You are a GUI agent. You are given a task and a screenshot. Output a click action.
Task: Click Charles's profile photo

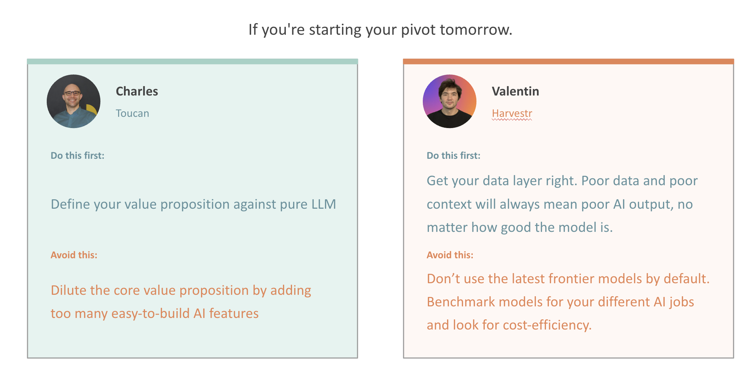click(74, 101)
